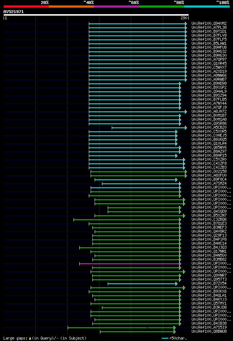233x341 pixels.
Task: Select entry UniRef100_B3MB82
Action: [x=209, y=260]
